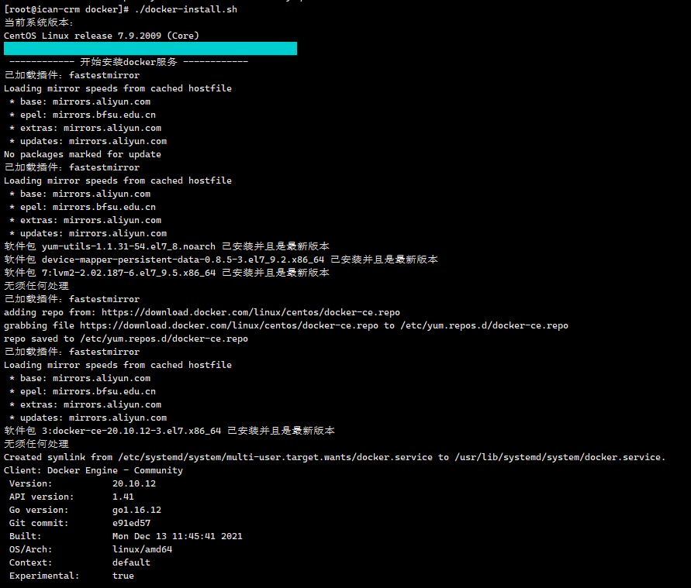
Task: Select the device-mapper-persistent-data-0.8.5-3 package line
Action: (221, 260)
